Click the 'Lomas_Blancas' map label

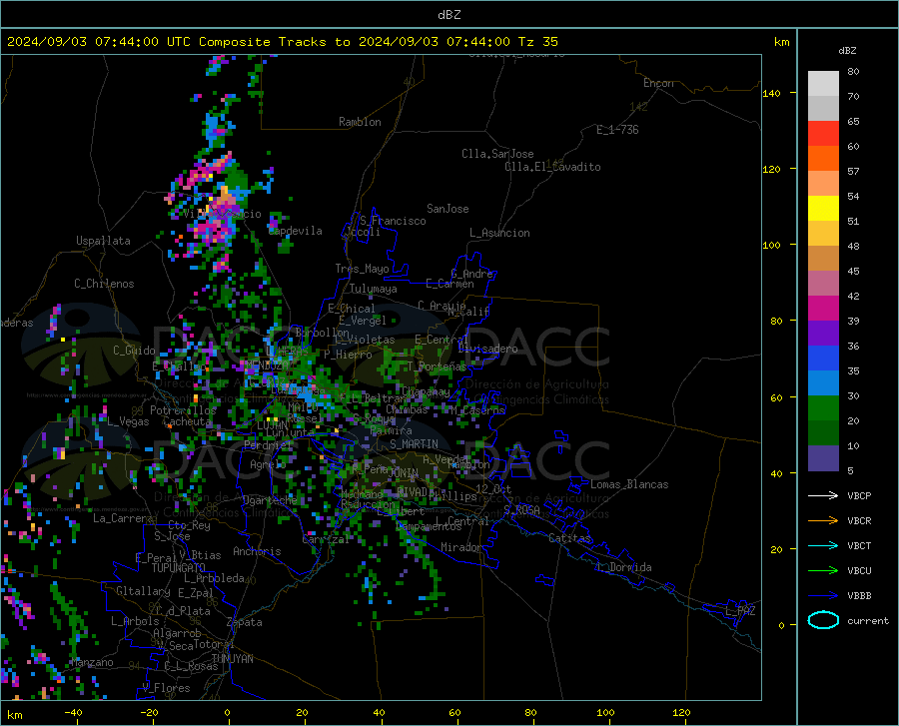(629, 484)
